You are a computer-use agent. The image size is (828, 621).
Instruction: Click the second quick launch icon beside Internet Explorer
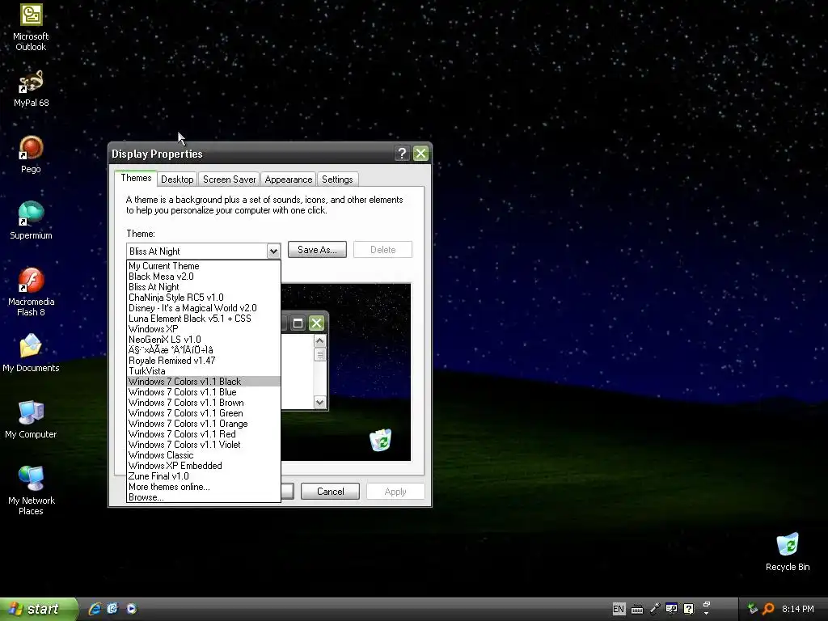tap(112, 609)
